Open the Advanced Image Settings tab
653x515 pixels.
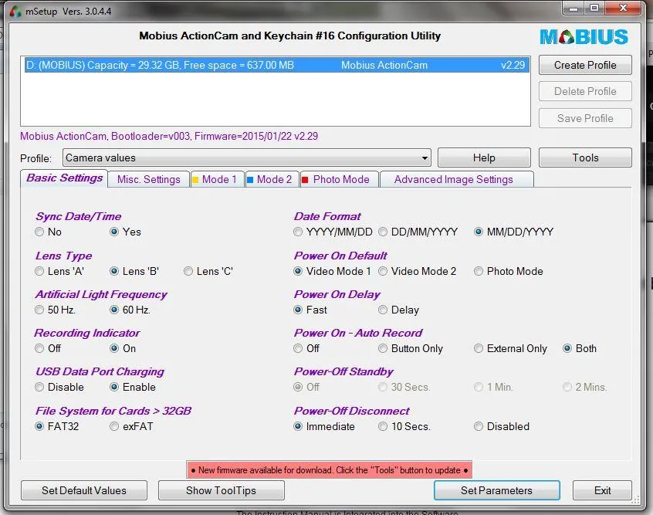click(456, 180)
